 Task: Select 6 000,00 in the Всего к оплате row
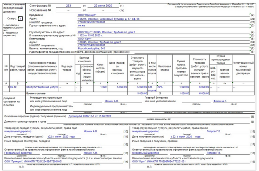pos(204,93)
